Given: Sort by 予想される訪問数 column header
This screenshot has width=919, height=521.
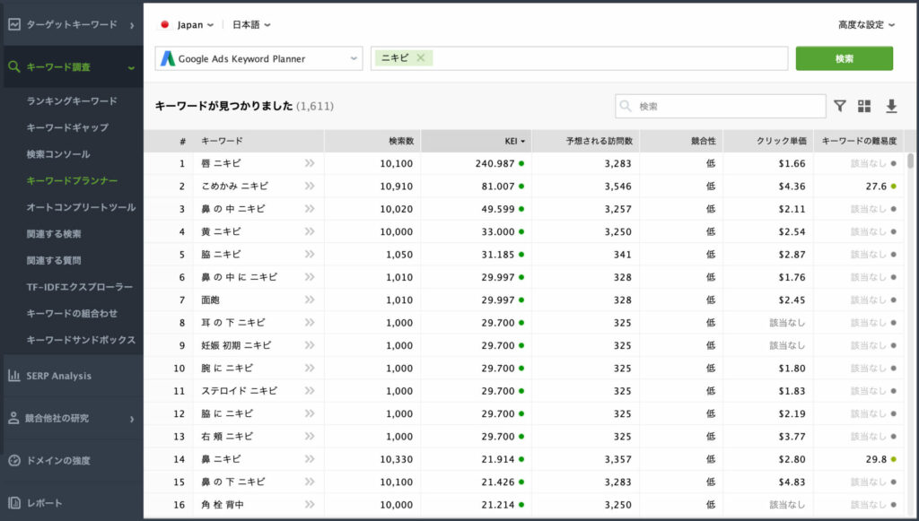Looking at the screenshot, I should 599,141.
